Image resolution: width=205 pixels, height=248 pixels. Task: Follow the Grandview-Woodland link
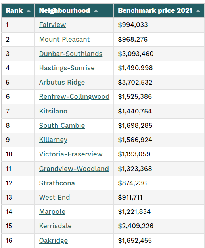[x=74, y=169]
